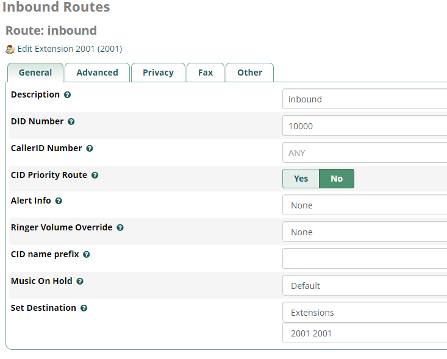Open the Fax tab
This screenshot has height=359, width=447.
tap(206, 73)
